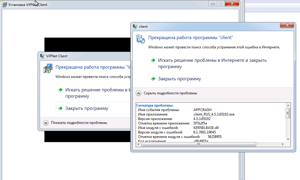The height and width of the screenshot is (180, 300).
Task: Click the installer icon in the Установка ViPNet Client title bar
Action: pyautogui.click(x=4, y=4)
